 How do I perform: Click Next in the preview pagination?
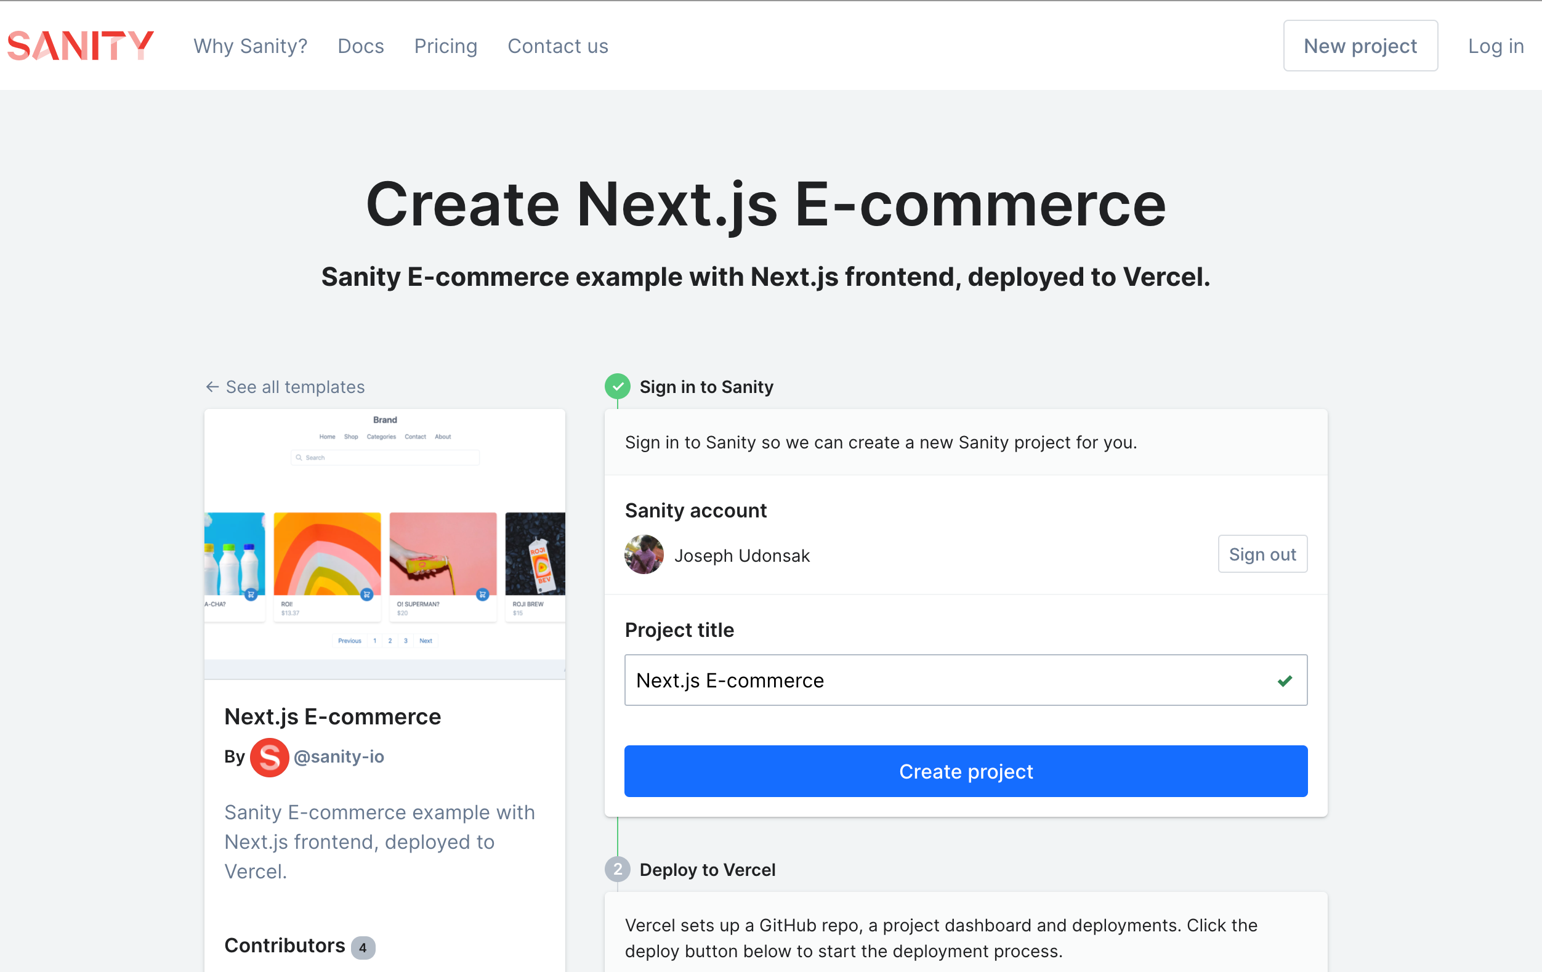(426, 641)
